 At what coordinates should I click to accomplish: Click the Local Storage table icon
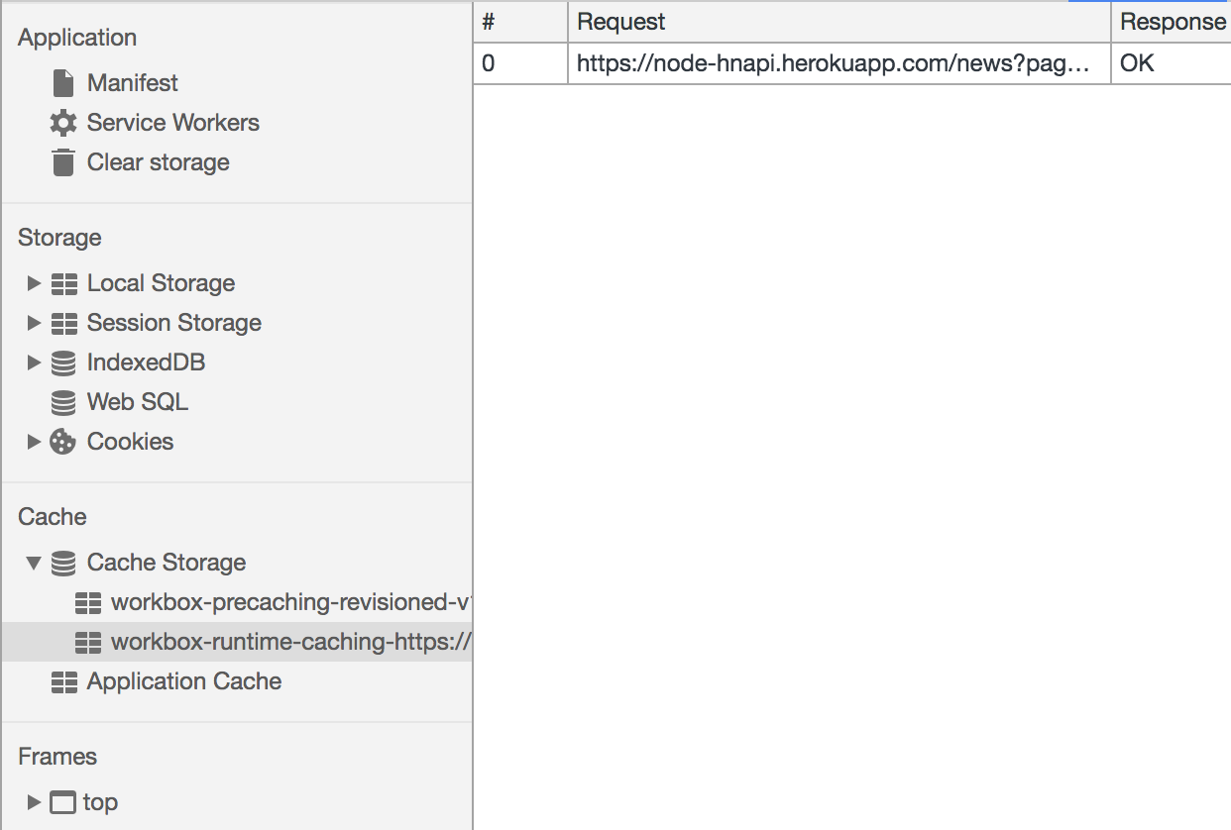(63, 283)
